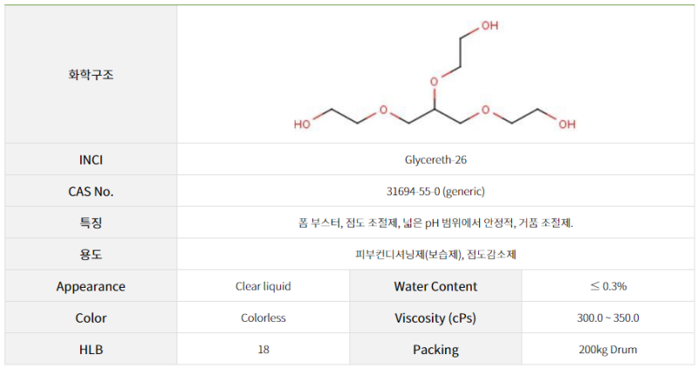
Task: Select the ≤ 0.3% value cell
Action: click(608, 286)
